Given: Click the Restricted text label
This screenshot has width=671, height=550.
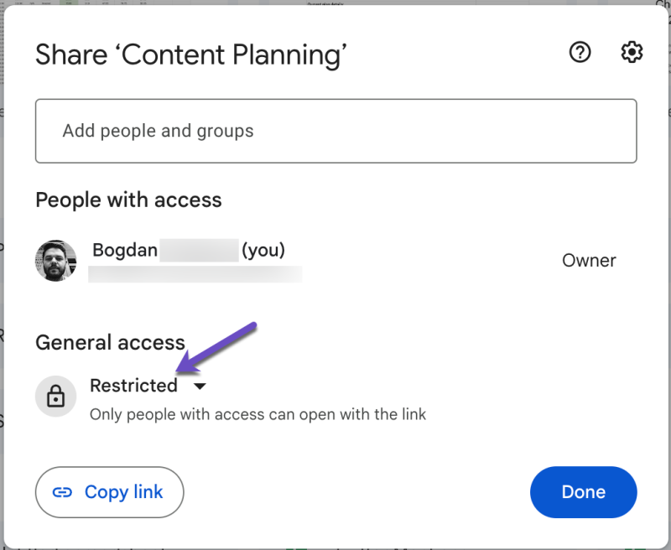Looking at the screenshot, I should point(134,386).
